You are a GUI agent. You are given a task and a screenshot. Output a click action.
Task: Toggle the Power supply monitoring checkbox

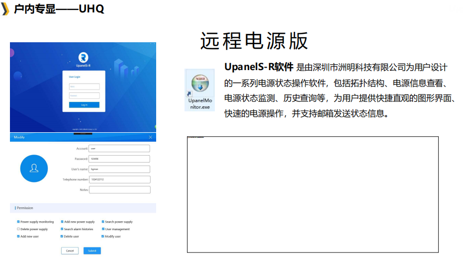click(18, 222)
